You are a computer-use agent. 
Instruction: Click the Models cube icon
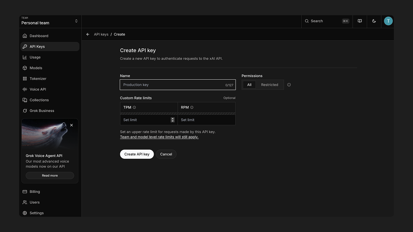pos(25,68)
